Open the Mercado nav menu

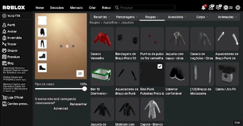click(76, 8)
